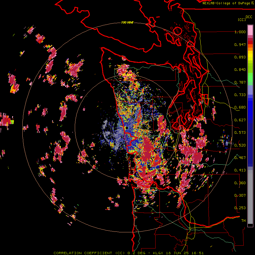Pick the gray segment near 0.307
Screen dimensions: 255x255
pos(250,197)
